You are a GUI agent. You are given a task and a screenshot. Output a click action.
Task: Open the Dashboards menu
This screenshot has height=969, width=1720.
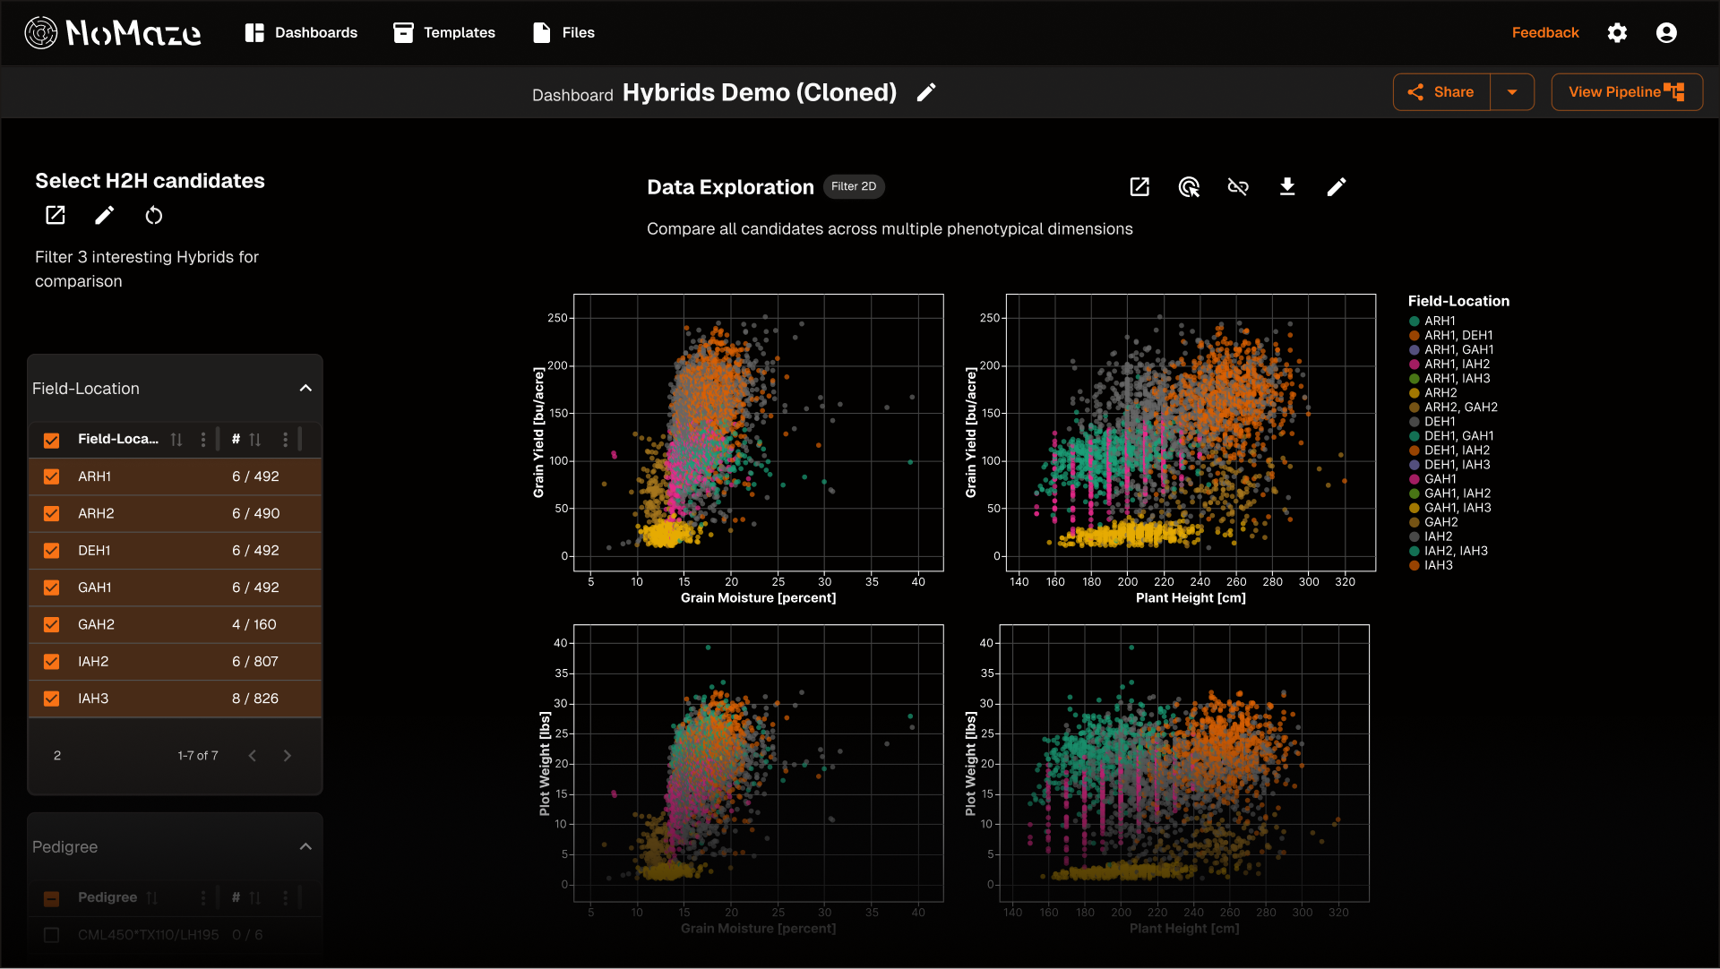click(x=301, y=32)
